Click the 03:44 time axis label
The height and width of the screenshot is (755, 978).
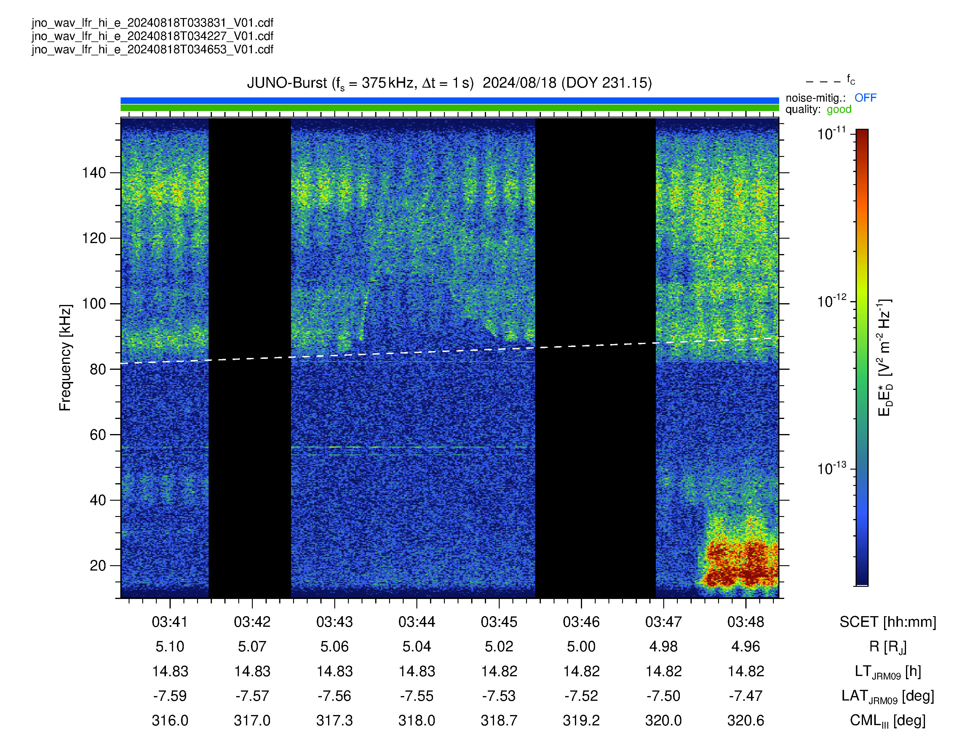[x=416, y=622]
